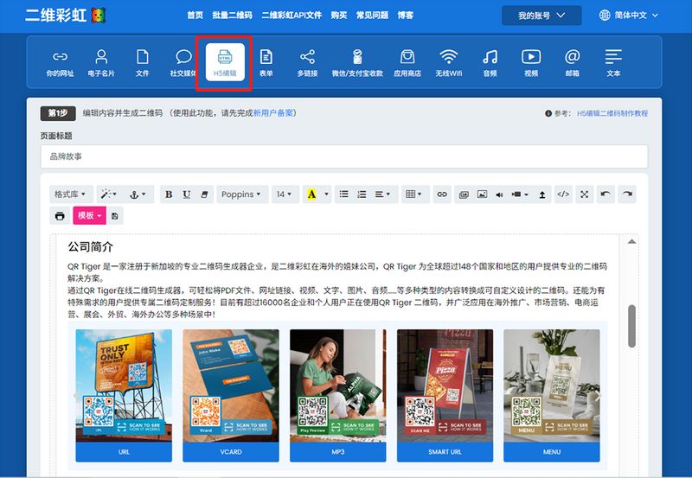Click the yellow text highlight color button
The width and height of the screenshot is (692, 478).
[311, 194]
